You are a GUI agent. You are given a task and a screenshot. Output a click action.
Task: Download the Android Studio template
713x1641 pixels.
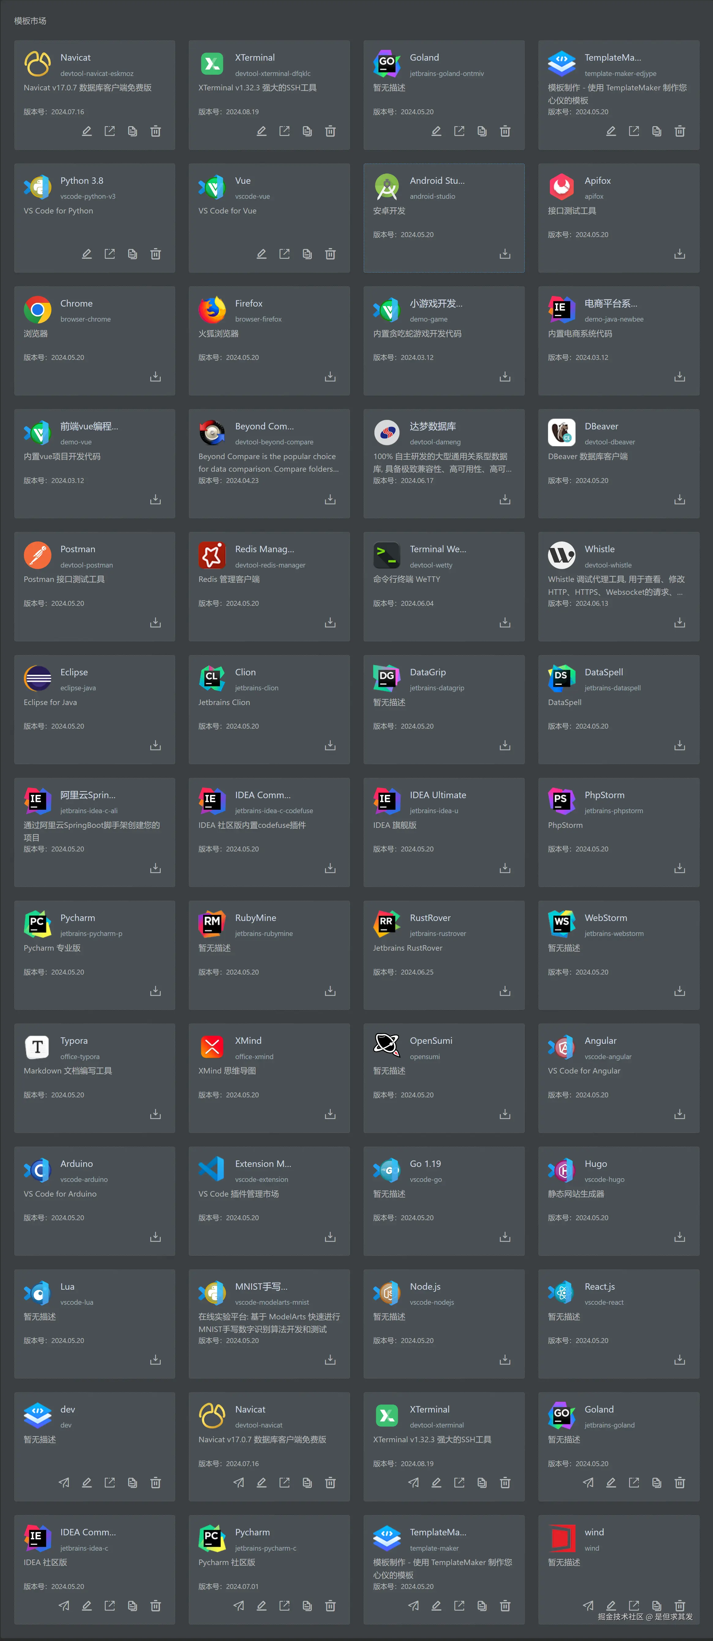click(505, 254)
